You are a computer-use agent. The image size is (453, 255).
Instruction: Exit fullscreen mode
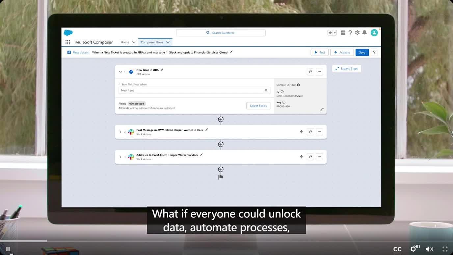click(445, 249)
